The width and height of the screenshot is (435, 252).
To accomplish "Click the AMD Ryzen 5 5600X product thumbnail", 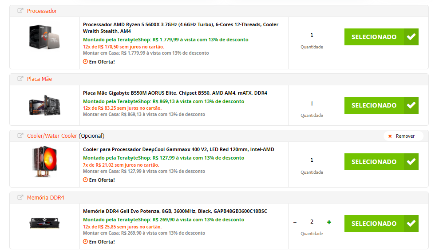I will [44, 37].
